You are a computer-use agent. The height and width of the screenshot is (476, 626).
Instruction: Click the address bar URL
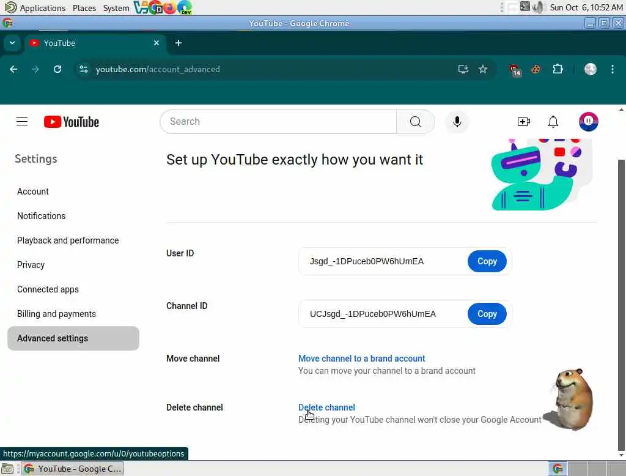pos(158,69)
